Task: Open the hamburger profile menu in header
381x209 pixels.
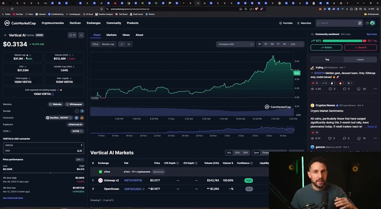Action: (x=370, y=23)
